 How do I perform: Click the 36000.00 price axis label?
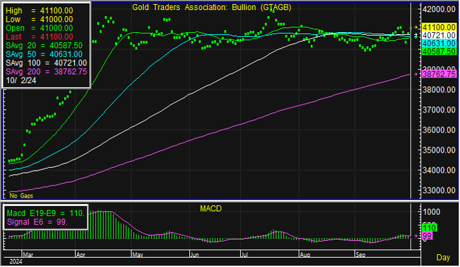point(439,130)
